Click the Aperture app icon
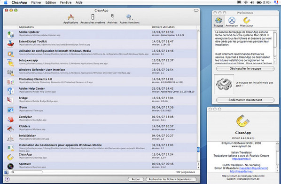The width and height of the screenshot is (281, 184). (x=10, y=166)
